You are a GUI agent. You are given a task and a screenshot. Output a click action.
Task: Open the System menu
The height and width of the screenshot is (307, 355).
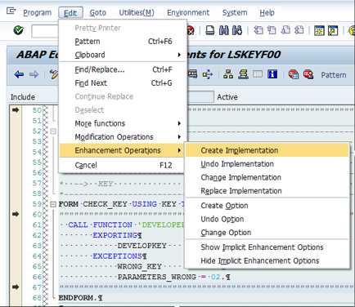235,13
